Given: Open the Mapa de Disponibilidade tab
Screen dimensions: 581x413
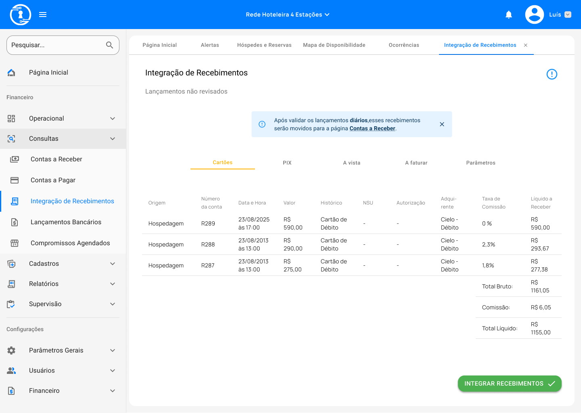Looking at the screenshot, I should tap(334, 45).
